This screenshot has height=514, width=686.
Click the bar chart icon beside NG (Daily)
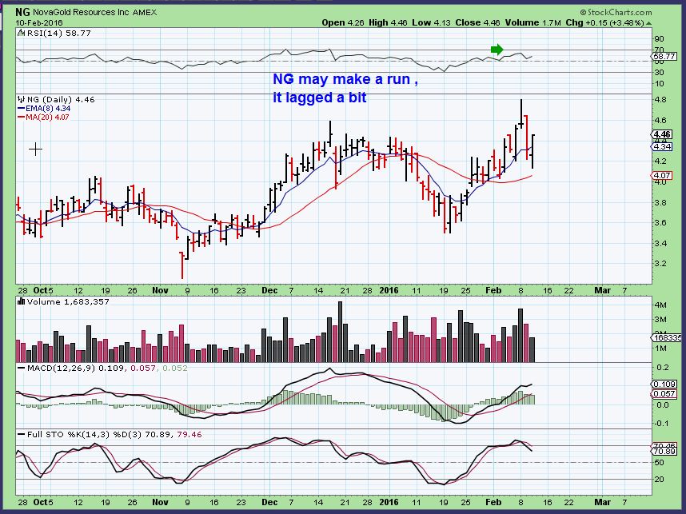coord(21,100)
